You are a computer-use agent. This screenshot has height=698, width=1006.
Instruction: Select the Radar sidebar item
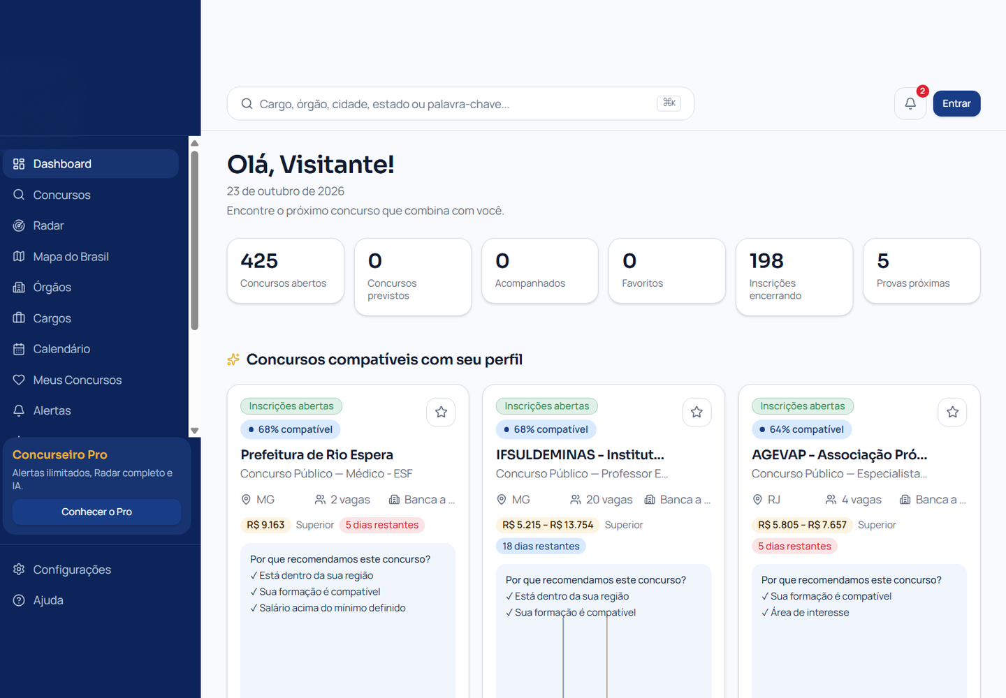pos(91,225)
